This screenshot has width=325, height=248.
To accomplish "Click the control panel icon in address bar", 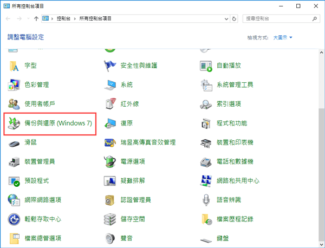I will (x=45, y=18).
